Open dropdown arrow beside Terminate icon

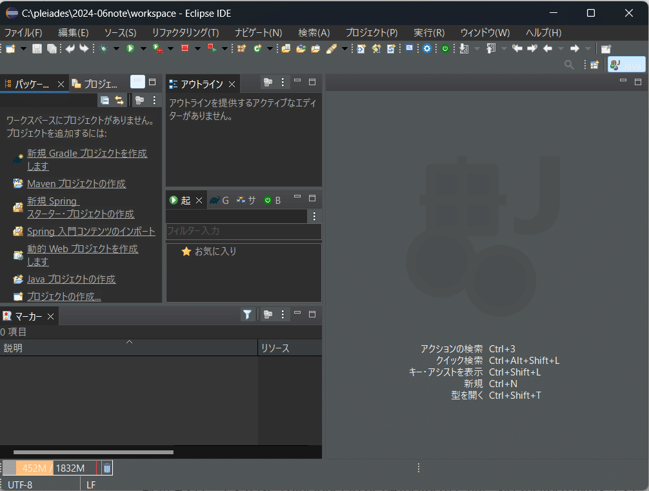tap(197, 49)
